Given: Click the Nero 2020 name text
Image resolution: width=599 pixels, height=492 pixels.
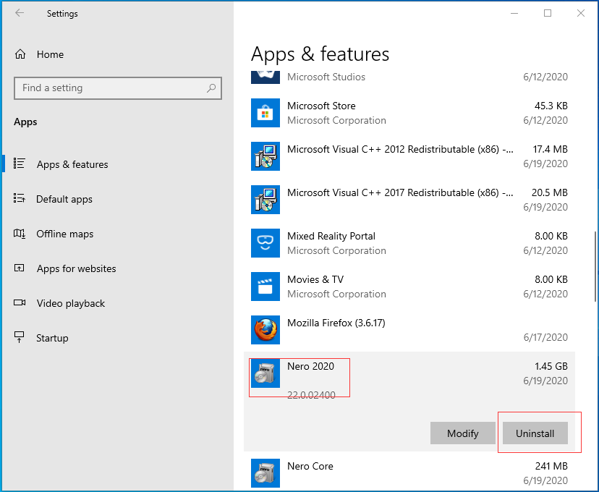Looking at the screenshot, I should 310,366.
